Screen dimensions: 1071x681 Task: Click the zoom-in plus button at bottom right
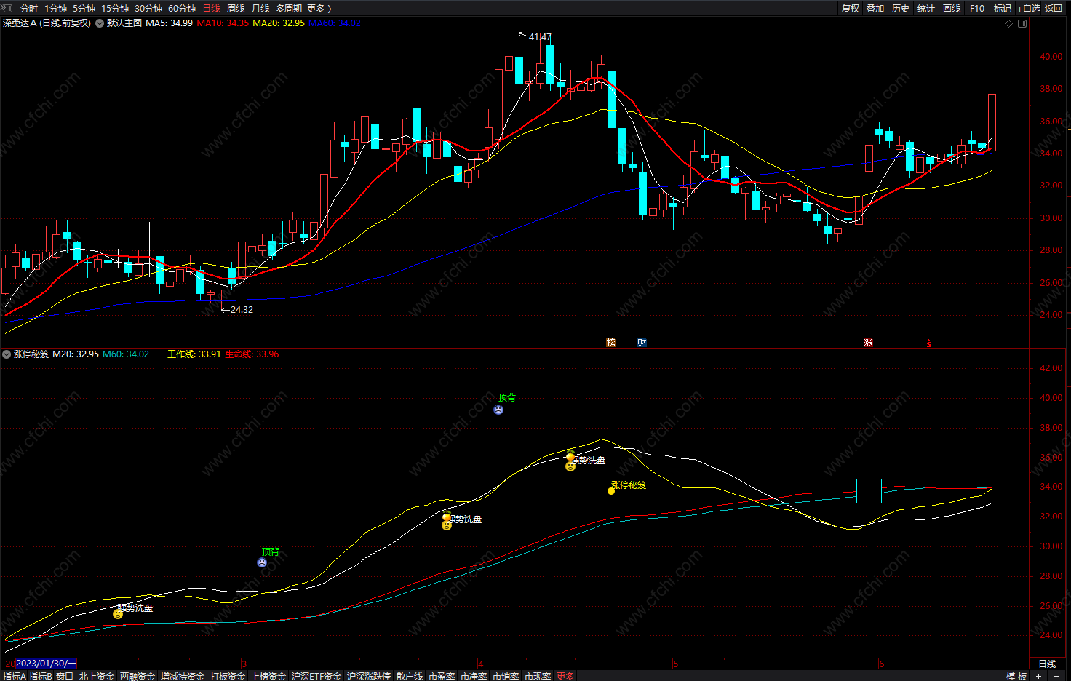tap(1038, 676)
